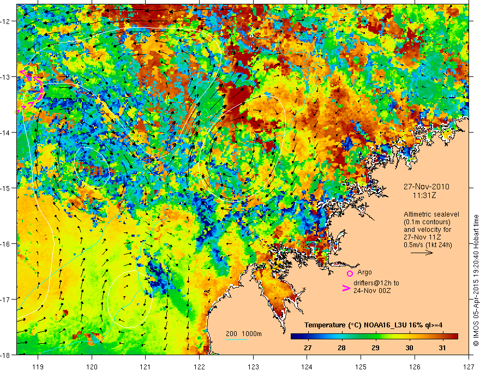Screen dimensions: 480x371
Task: Click the 127 longitude axis label
Action: 469,367
